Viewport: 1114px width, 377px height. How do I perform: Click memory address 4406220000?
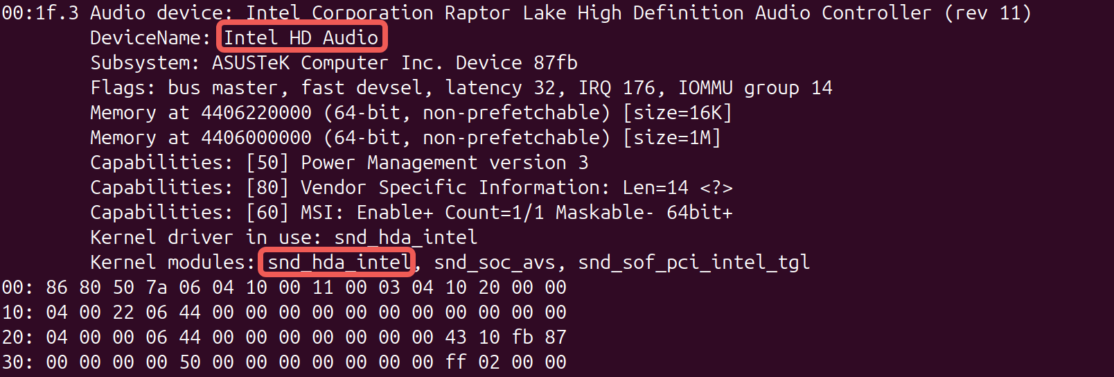point(256,112)
